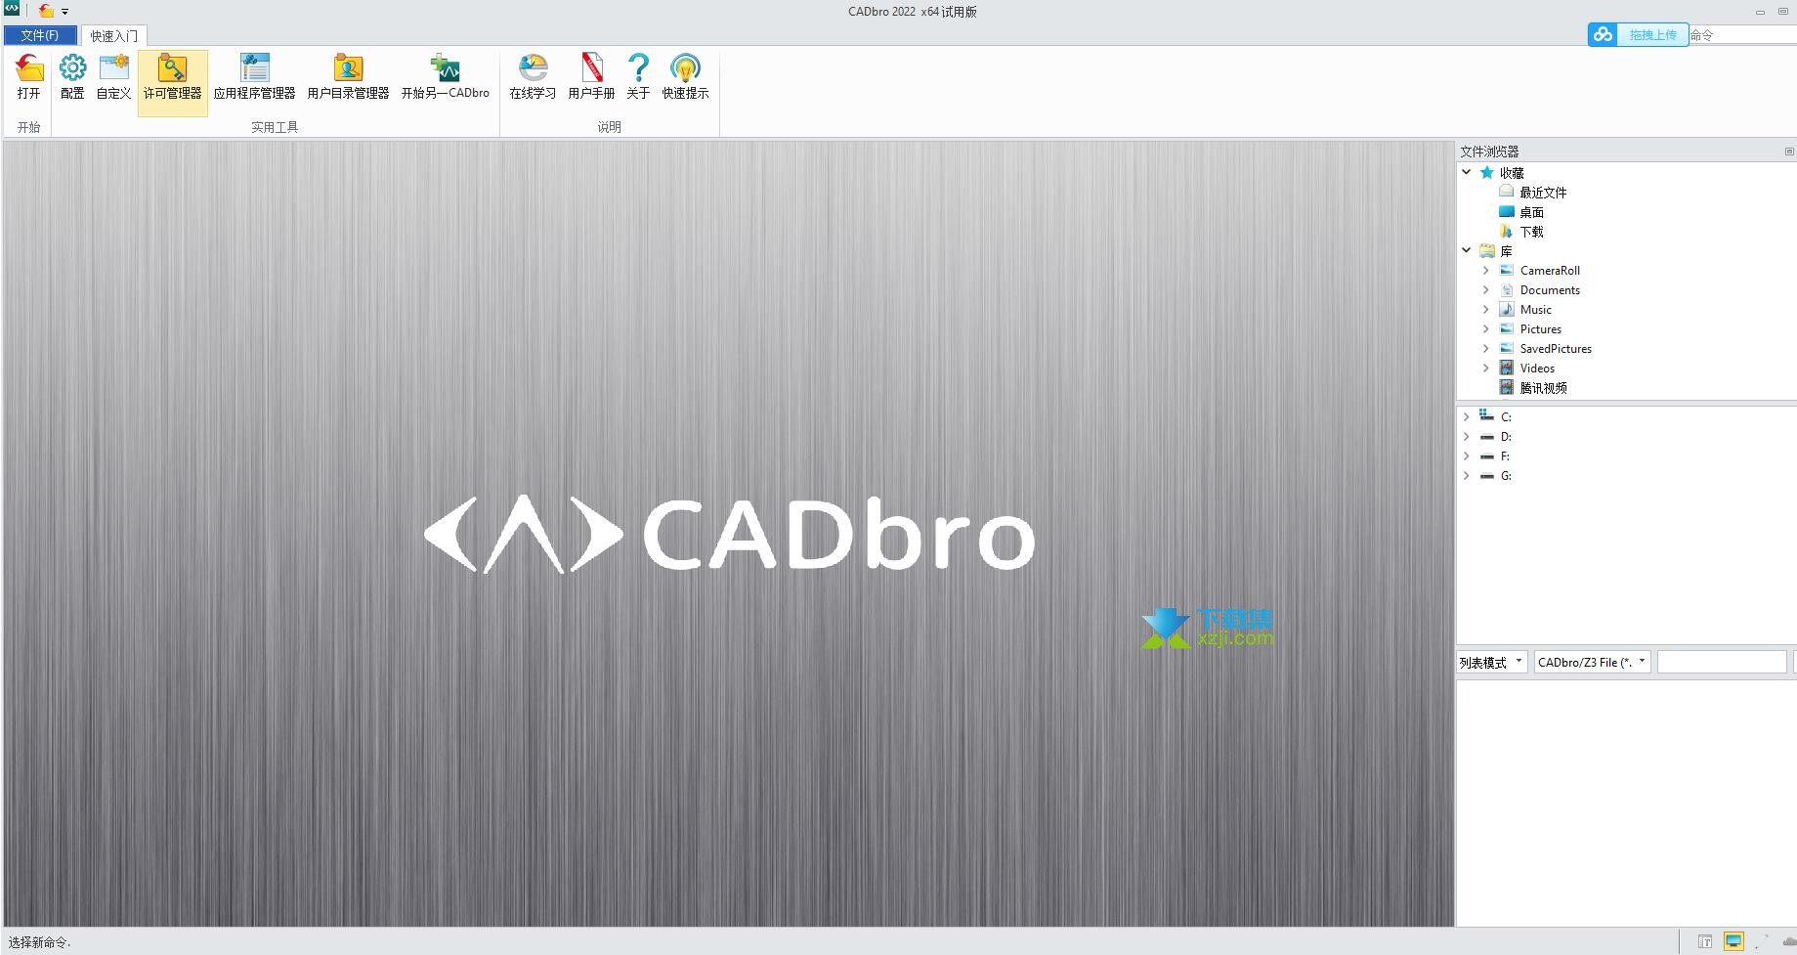Viewport: 1797px width, 955px height.
Task: Click the status bar line tool icon
Action: tap(1762, 942)
